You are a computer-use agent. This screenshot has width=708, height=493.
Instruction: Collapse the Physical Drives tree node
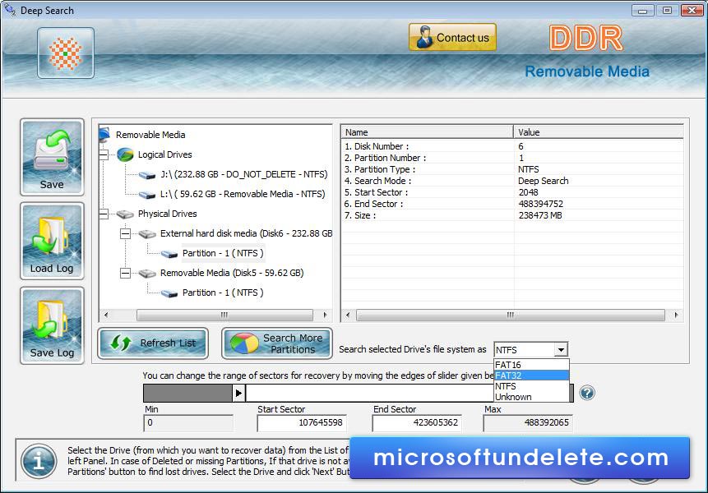104,214
